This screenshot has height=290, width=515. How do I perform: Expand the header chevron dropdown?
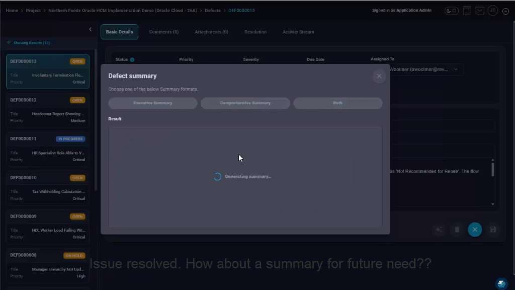point(506,11)
